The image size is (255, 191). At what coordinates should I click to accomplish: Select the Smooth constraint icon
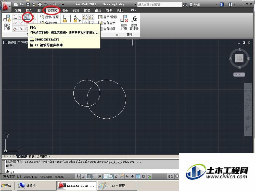point(21,29)
